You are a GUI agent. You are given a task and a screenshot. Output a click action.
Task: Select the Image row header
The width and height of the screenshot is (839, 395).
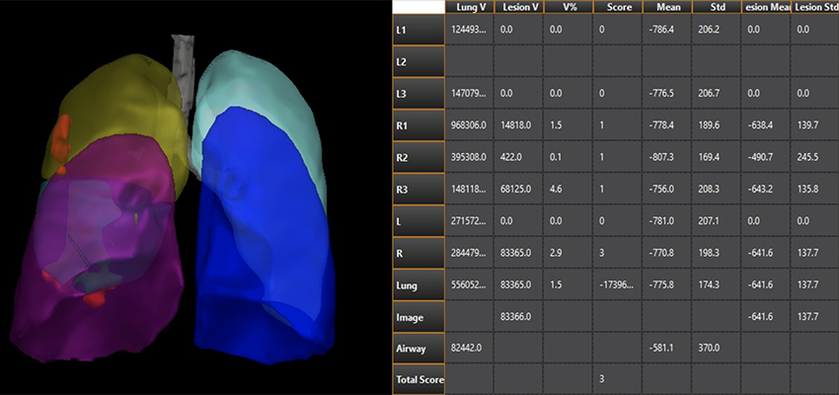(x=419, y=316)
